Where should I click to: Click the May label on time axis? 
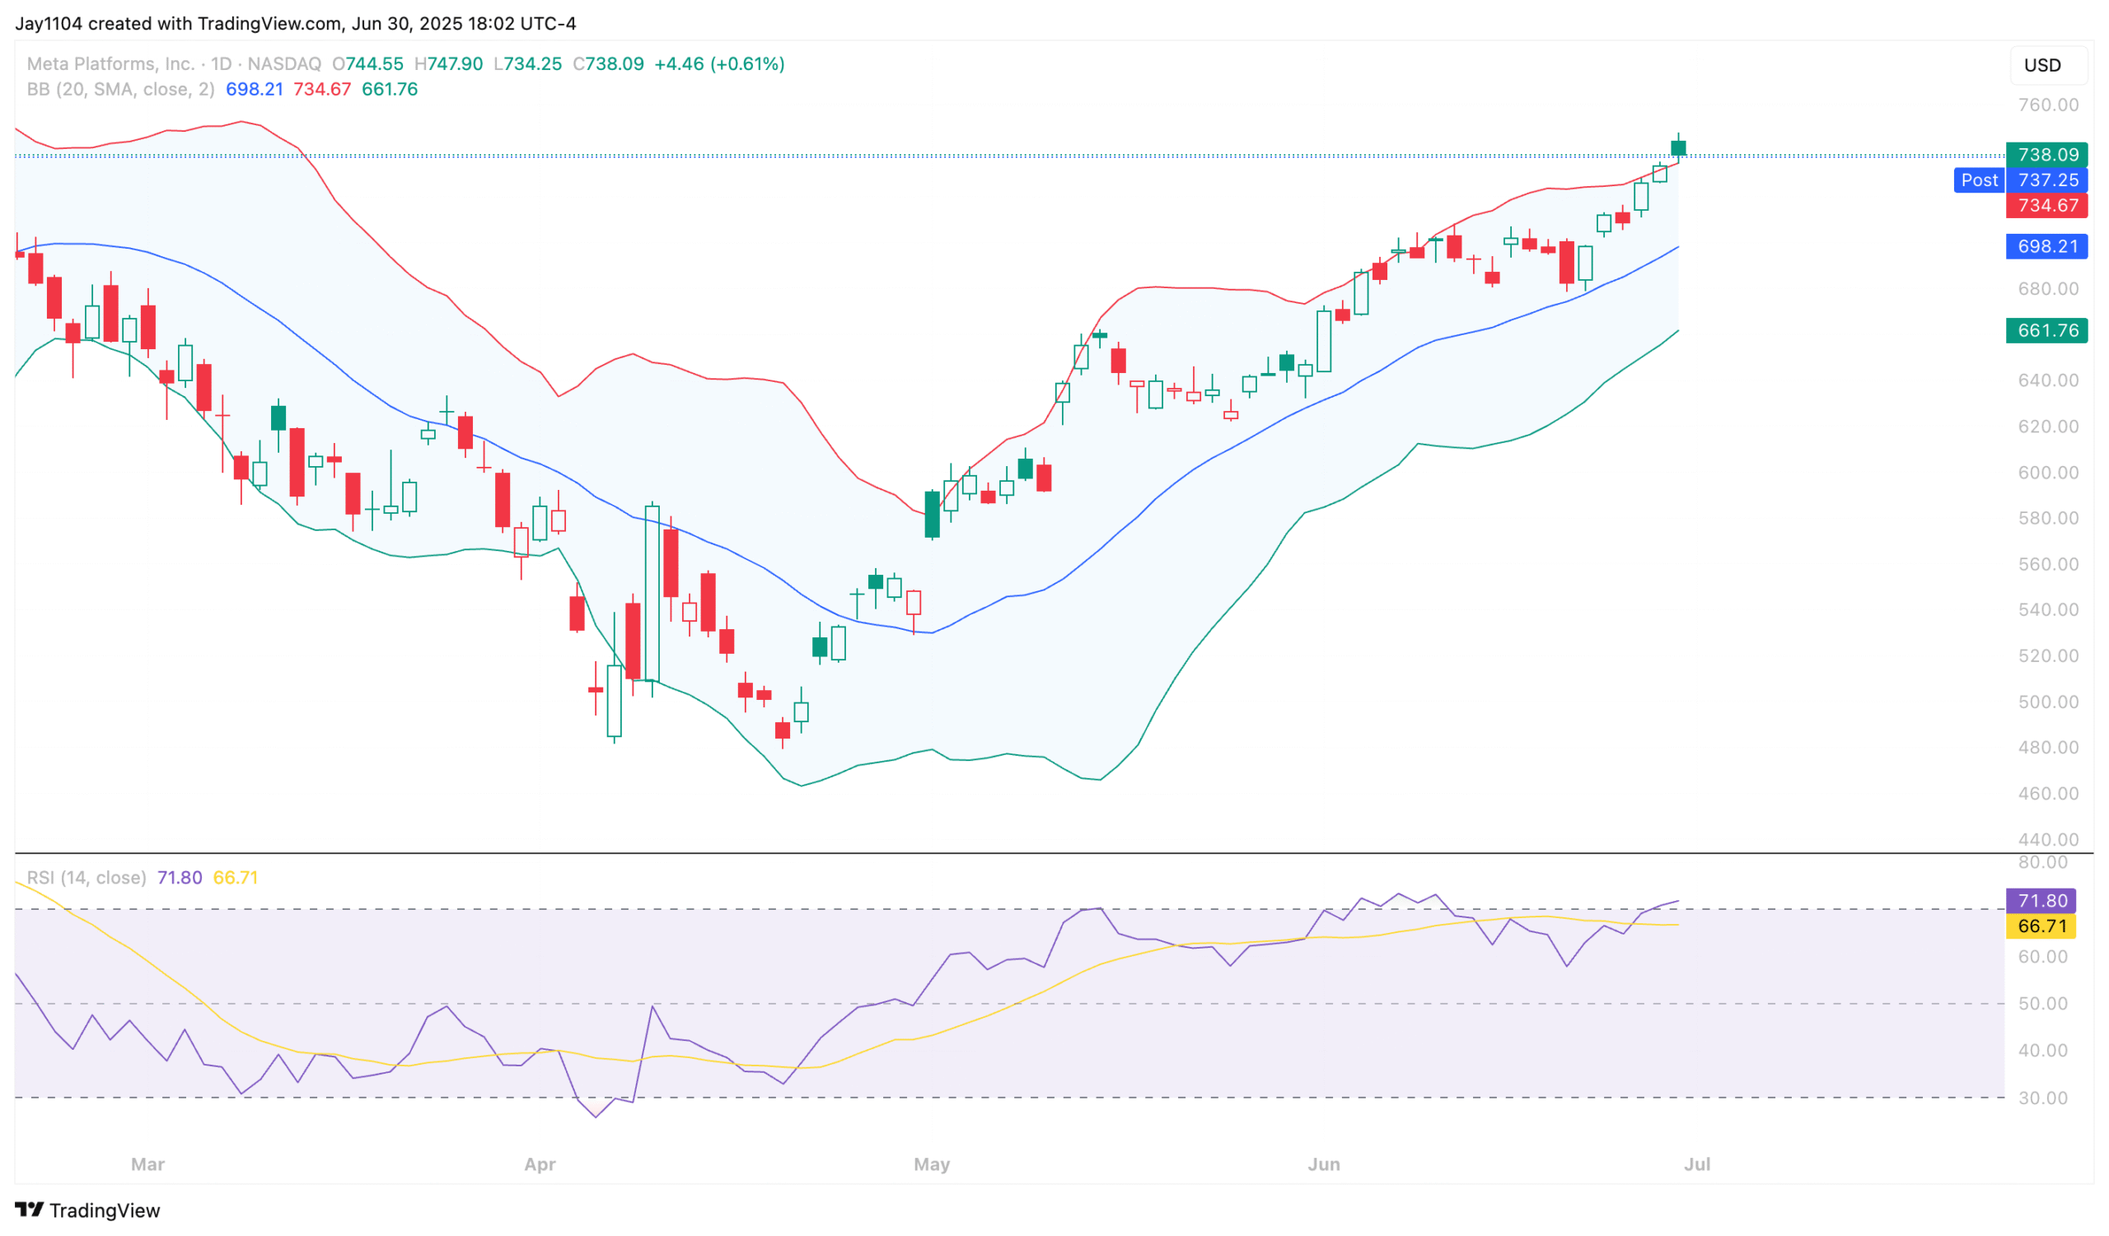(x=932, y=1164)
